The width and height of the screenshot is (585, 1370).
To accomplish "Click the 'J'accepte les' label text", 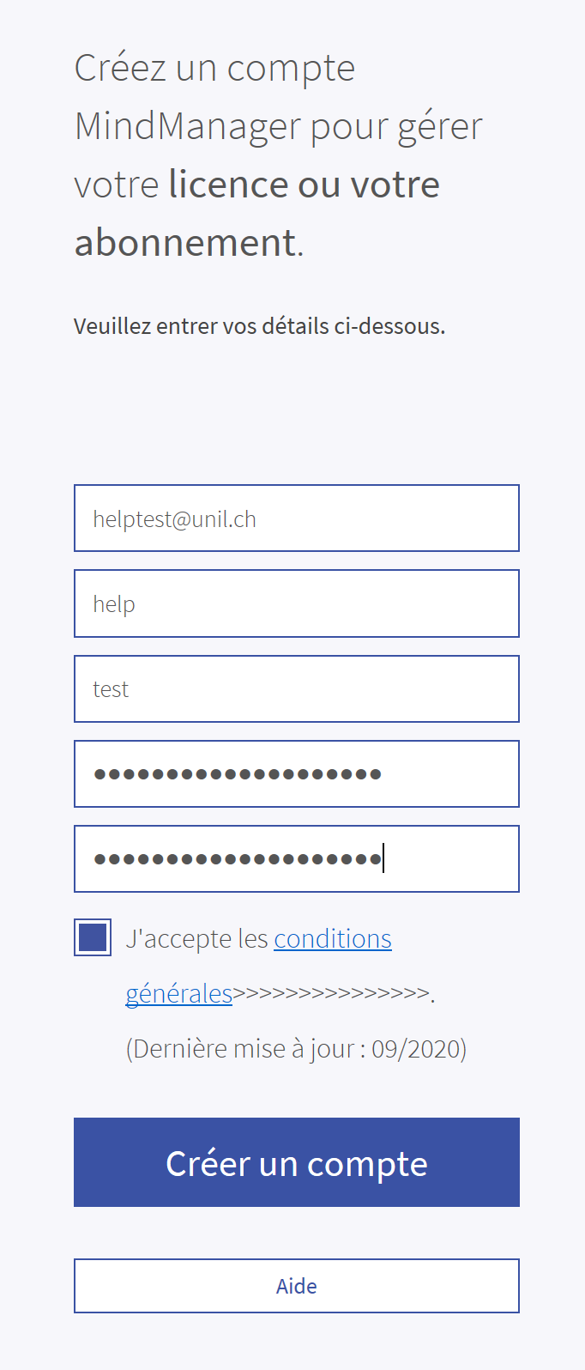I will [x=197, y=939].
